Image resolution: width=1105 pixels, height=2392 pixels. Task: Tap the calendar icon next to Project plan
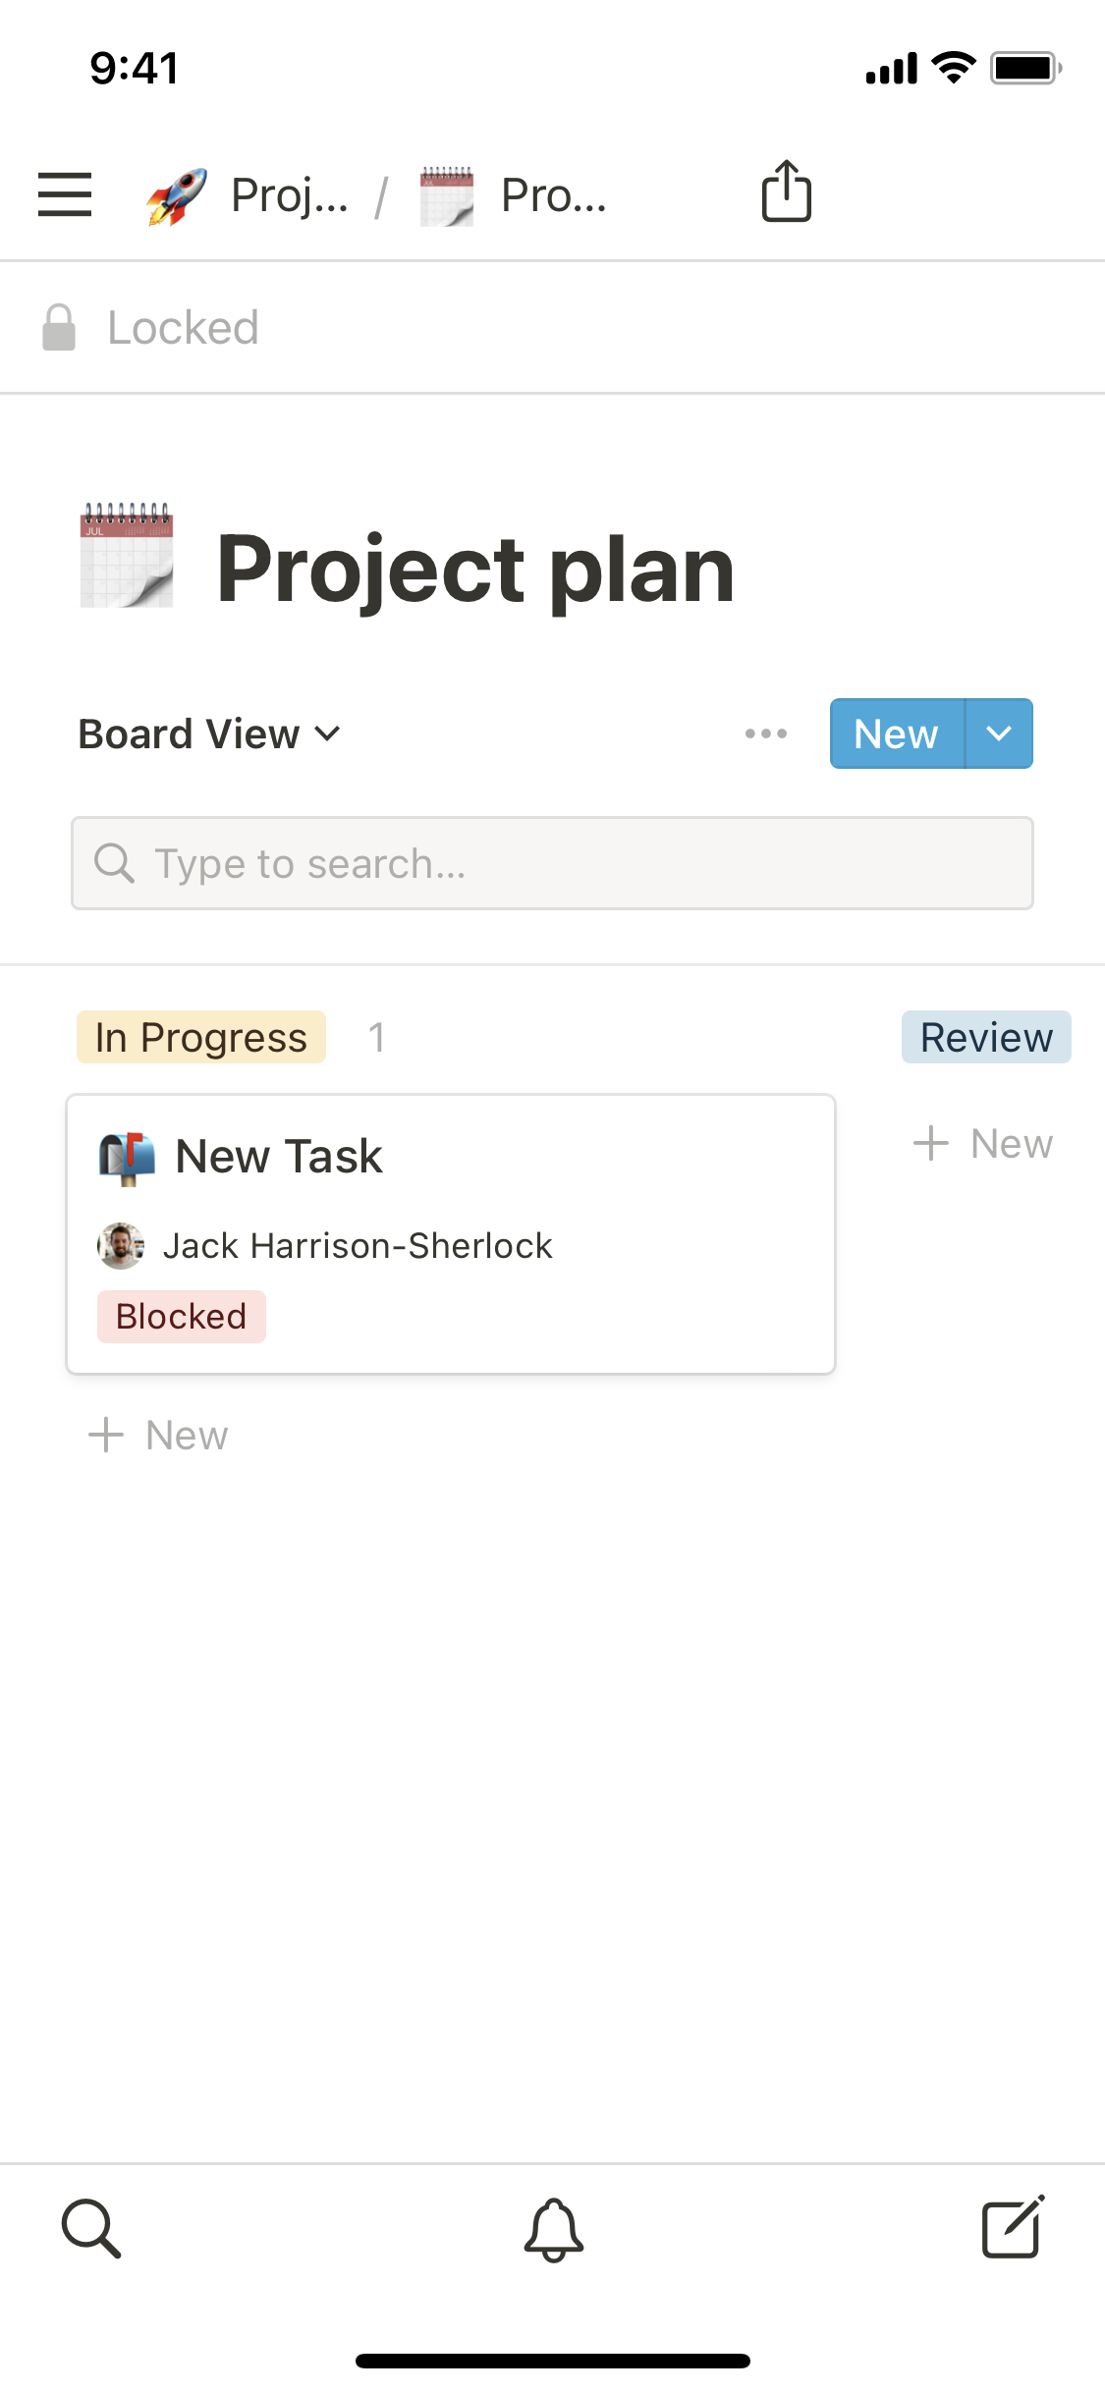pos(127,556)
